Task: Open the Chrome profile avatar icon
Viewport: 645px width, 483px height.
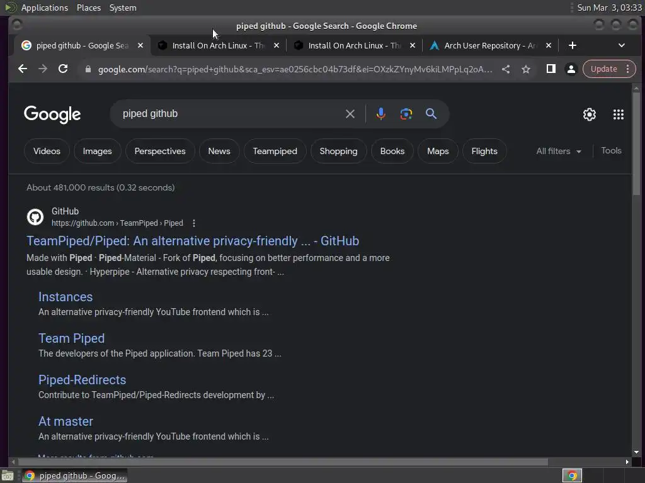Action: coord(571,69)
